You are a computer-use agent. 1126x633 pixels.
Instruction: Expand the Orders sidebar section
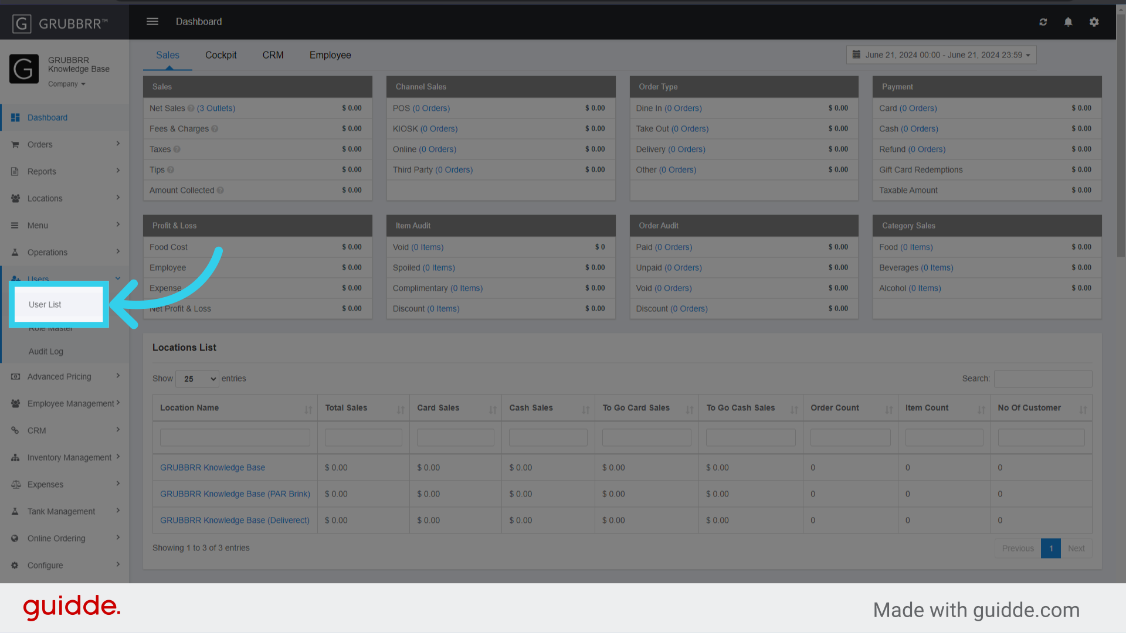click(118, 144)
